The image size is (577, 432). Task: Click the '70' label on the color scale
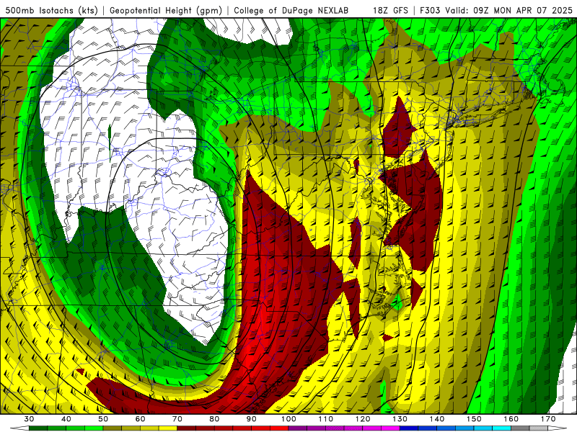pos(177,419)
